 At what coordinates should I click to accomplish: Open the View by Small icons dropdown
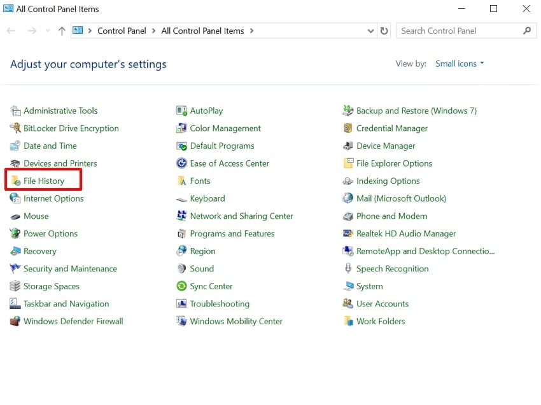pos(459,64)
